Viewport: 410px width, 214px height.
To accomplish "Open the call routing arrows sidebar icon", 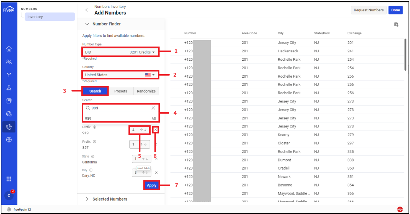I will [9, 75].
